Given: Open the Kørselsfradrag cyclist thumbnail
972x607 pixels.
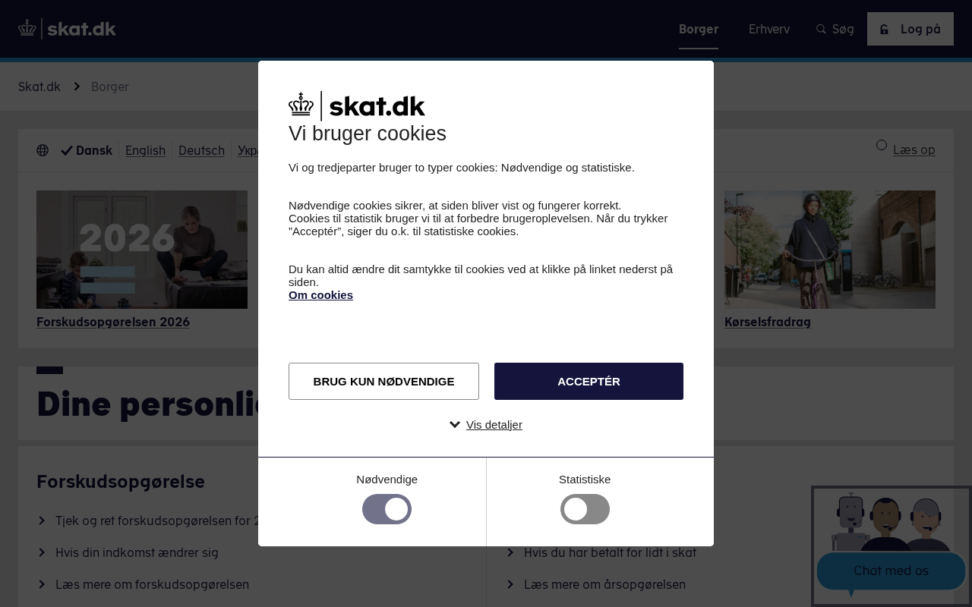Looking at the screenshot, I should [x=830, y=250].
